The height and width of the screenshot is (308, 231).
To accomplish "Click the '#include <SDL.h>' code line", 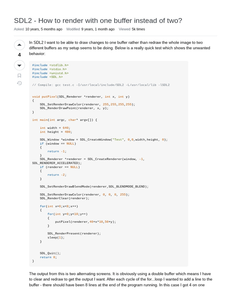I will pyautogui.click(x=48, y=77).
